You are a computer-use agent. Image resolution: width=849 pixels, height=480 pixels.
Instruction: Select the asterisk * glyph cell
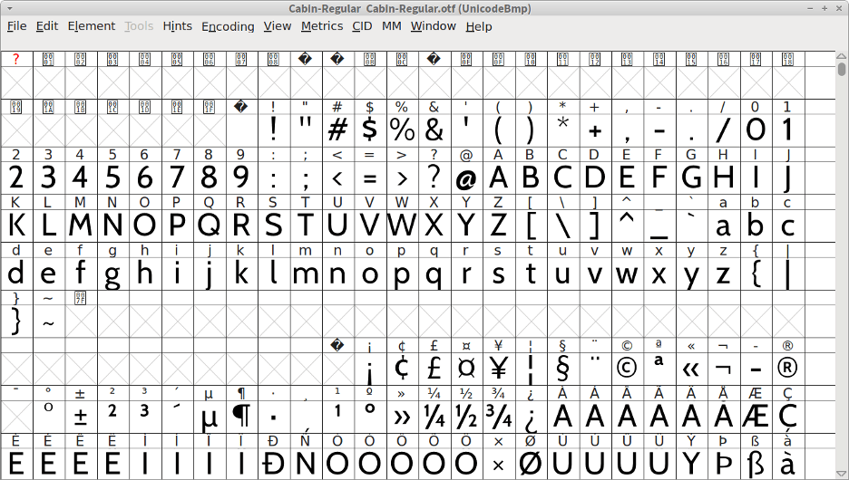[562, 130]
